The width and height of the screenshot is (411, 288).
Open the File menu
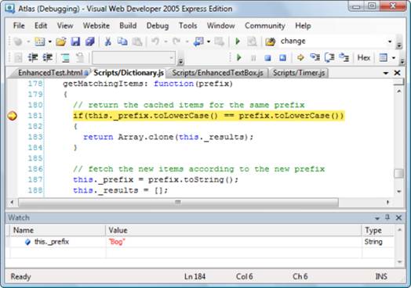tap(19, 26)
